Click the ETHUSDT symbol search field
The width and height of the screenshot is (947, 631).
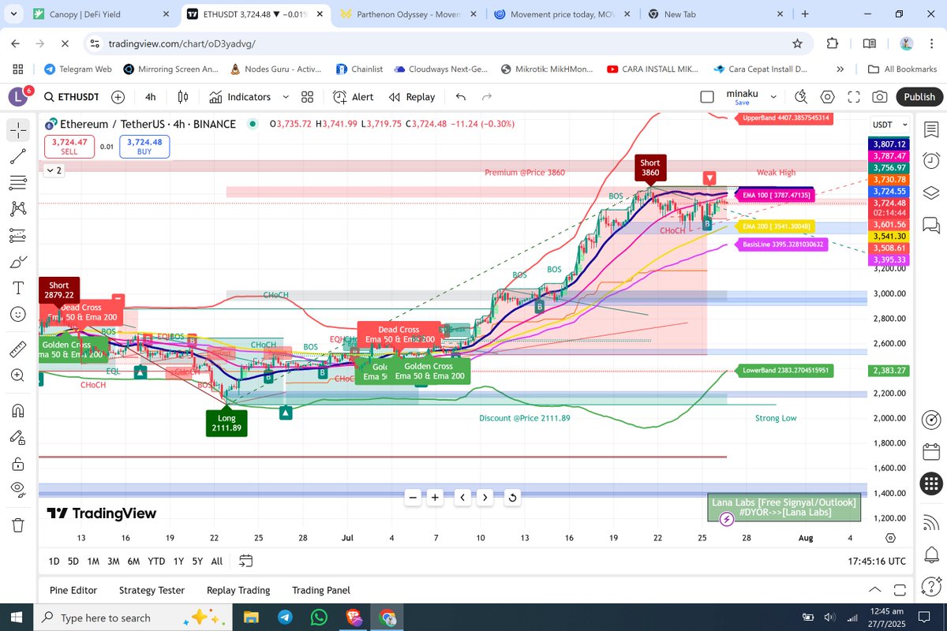pos(71,97)
